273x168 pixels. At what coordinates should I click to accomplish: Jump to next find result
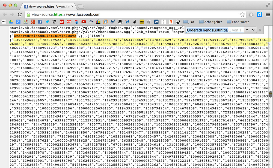point(253,30)
